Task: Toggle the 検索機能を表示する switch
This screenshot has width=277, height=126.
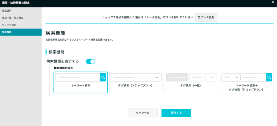Action: [x=90, y=61]
